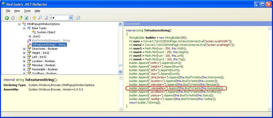Screen dimensions: 273x118
Task: Click the Height property icon
Action: [29, 53]
